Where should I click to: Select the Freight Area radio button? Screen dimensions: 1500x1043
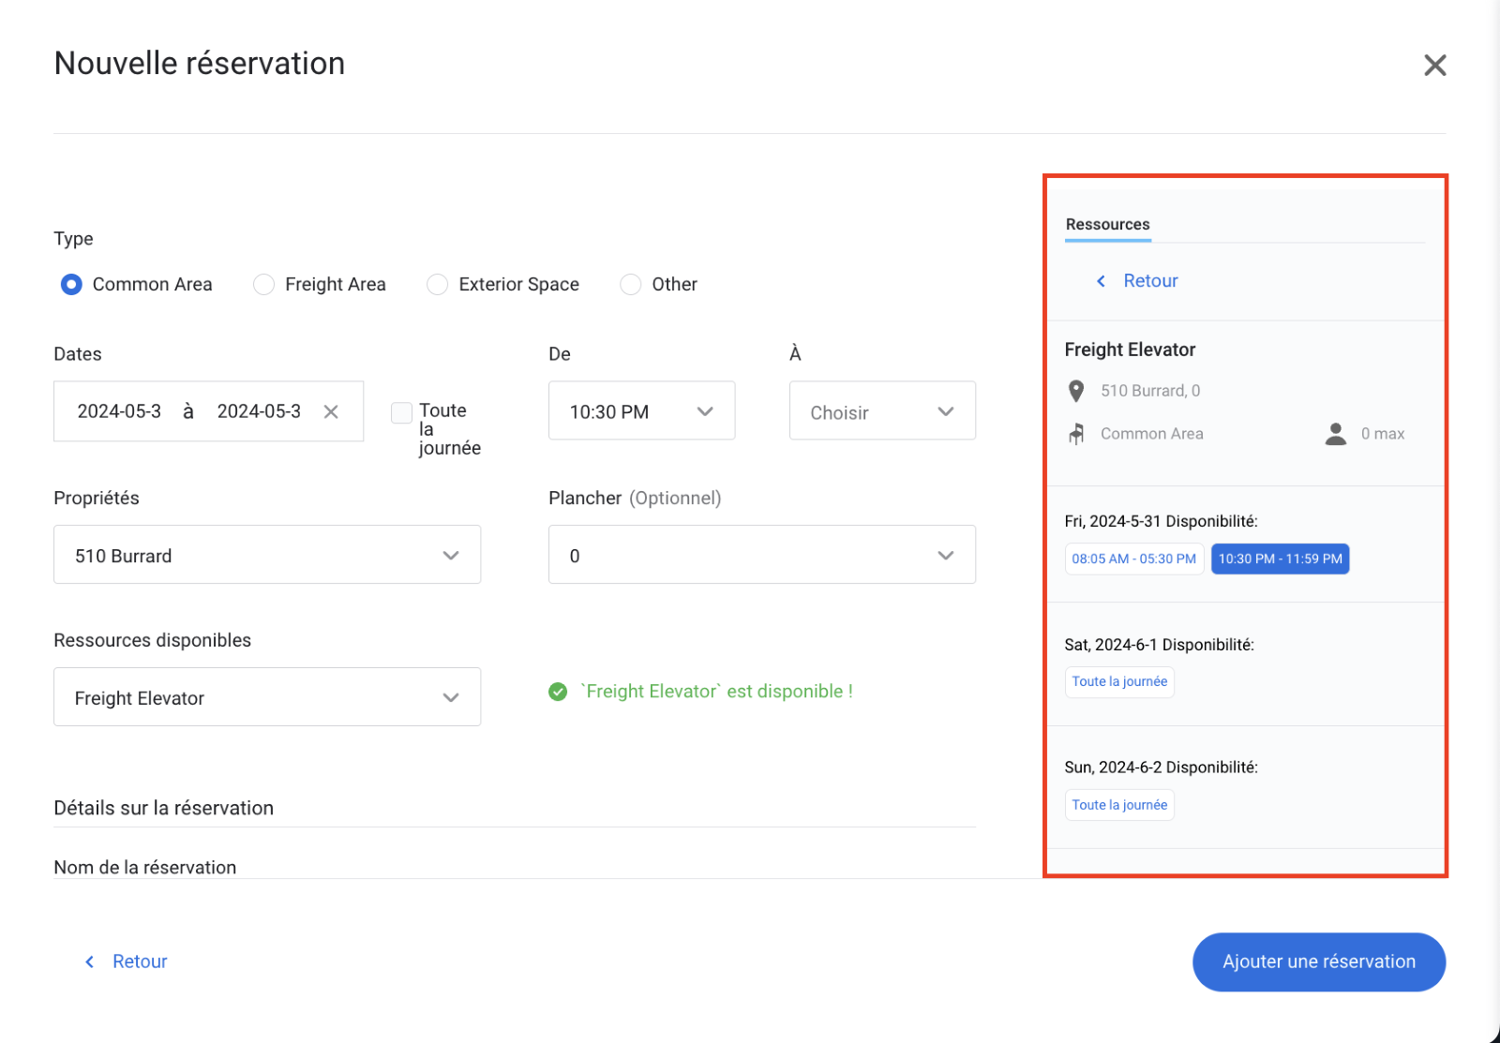coord(264,284)
